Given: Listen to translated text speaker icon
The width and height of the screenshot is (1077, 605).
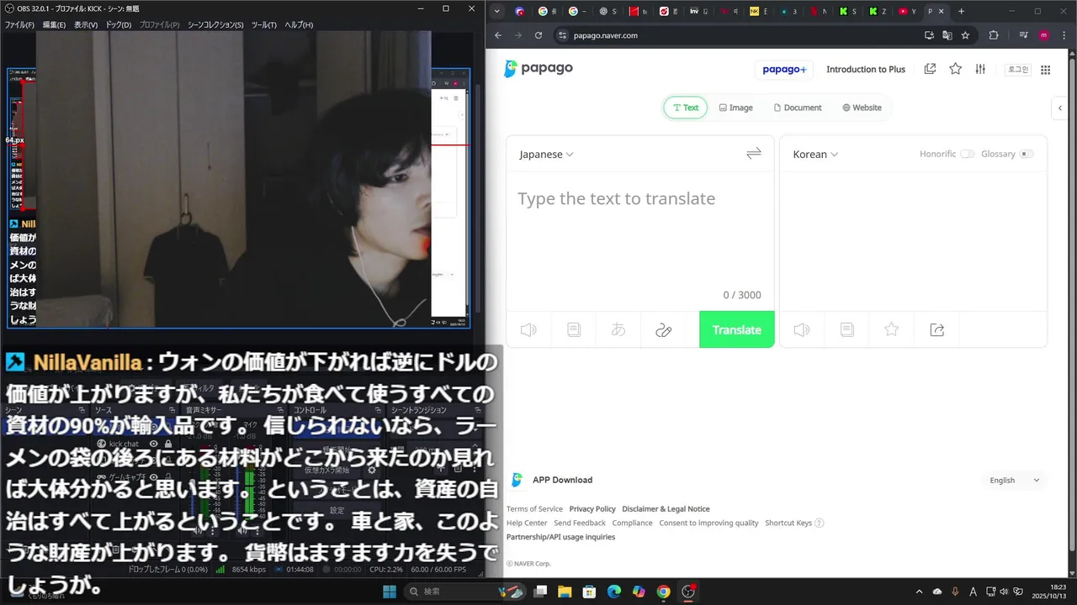Looking at the screenshot, I should click(802, 330).
